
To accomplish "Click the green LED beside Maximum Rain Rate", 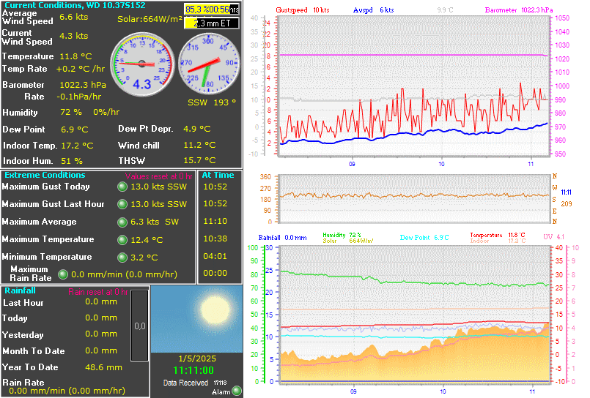I will (63, 274).
